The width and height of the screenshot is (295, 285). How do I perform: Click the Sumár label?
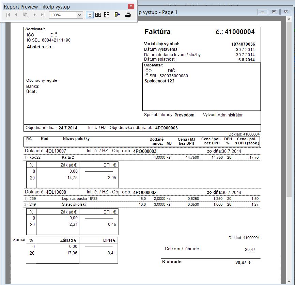pyautogui.click(x=19, y=239)
